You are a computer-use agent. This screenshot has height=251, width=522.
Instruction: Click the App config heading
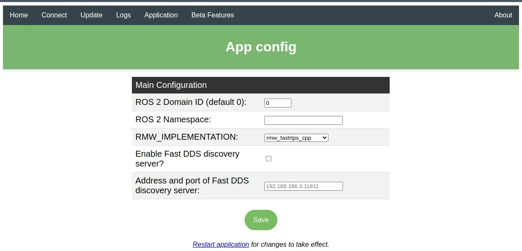[261, 47]
